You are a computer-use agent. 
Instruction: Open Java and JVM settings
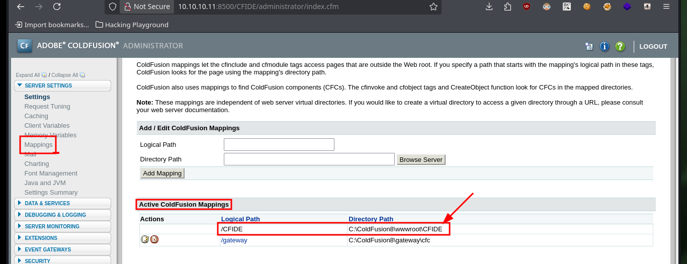tap(45, 183)
